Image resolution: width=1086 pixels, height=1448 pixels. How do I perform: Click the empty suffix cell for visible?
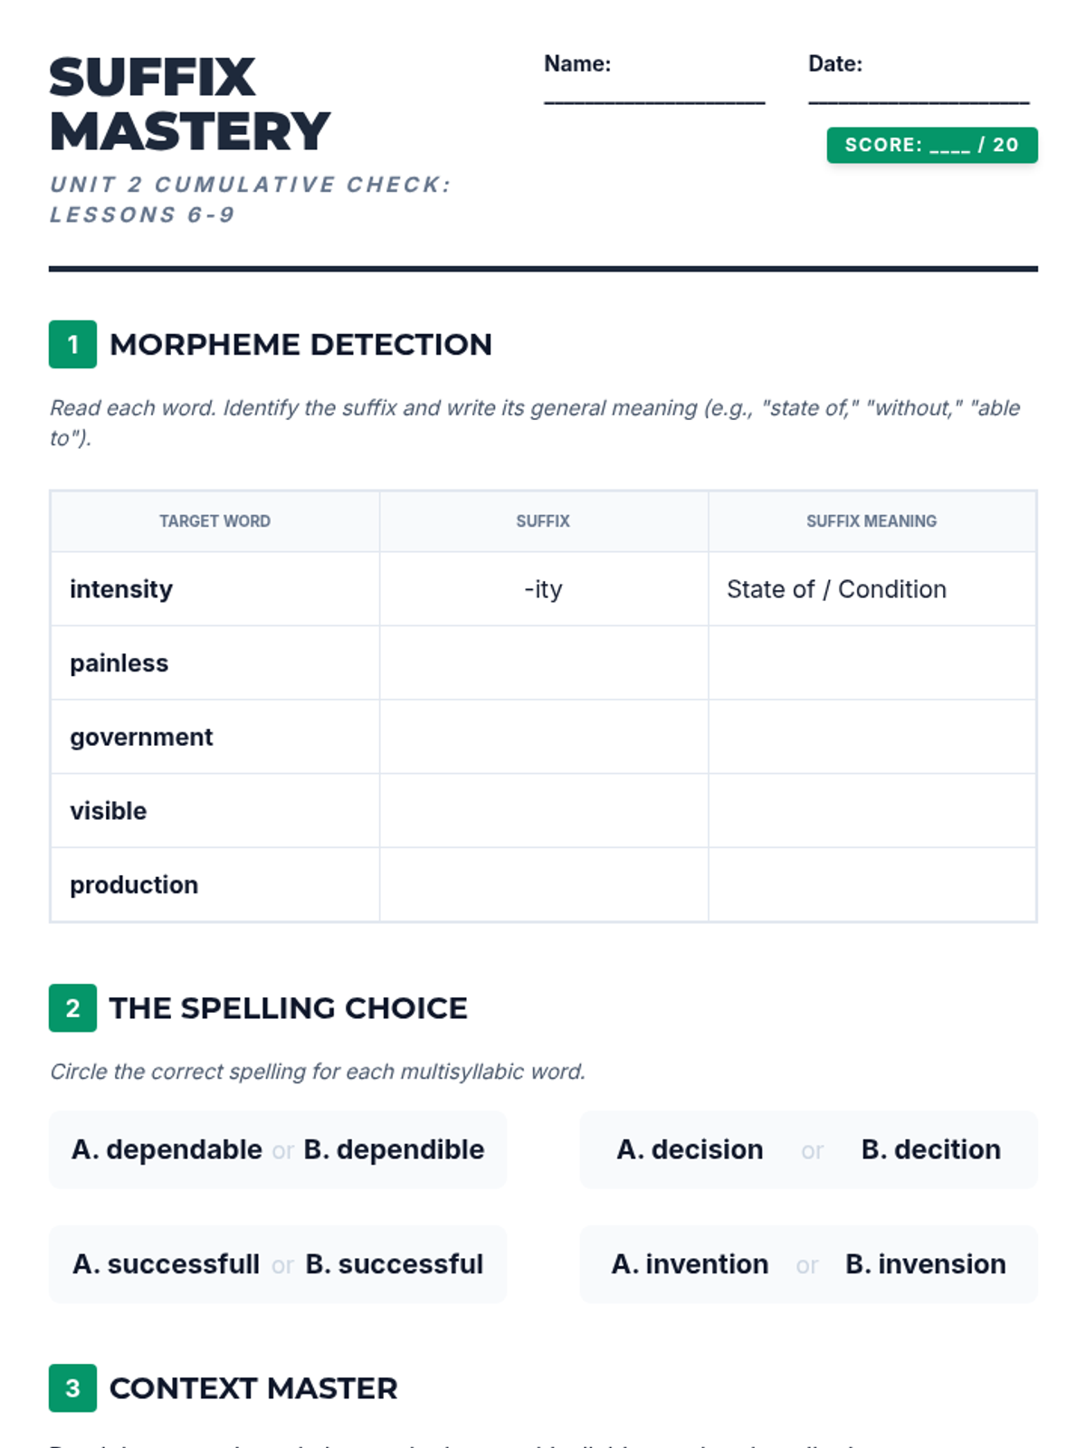(543, 811)
